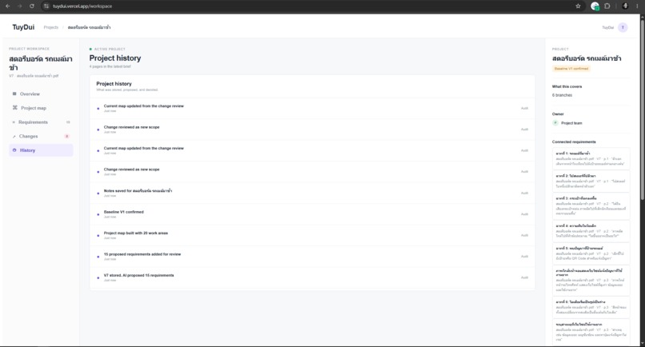
Task: Click the History clock icon in the sidebar
Action: (14, 150)
